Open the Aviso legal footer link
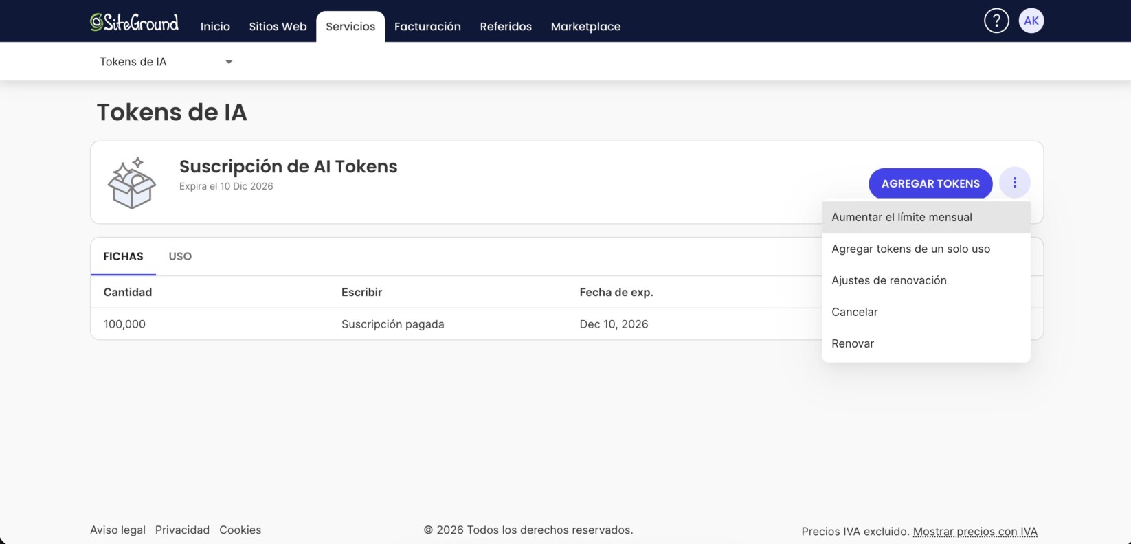 point(117,530)
